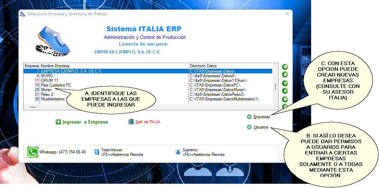Click directory C:\ITA9\Empresas\DatosPC\

click(215, 85)
